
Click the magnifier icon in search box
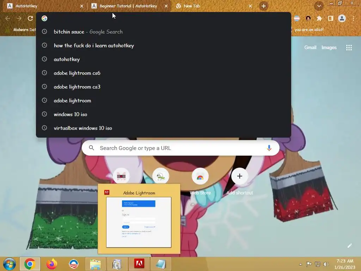[x=91, y=148]
